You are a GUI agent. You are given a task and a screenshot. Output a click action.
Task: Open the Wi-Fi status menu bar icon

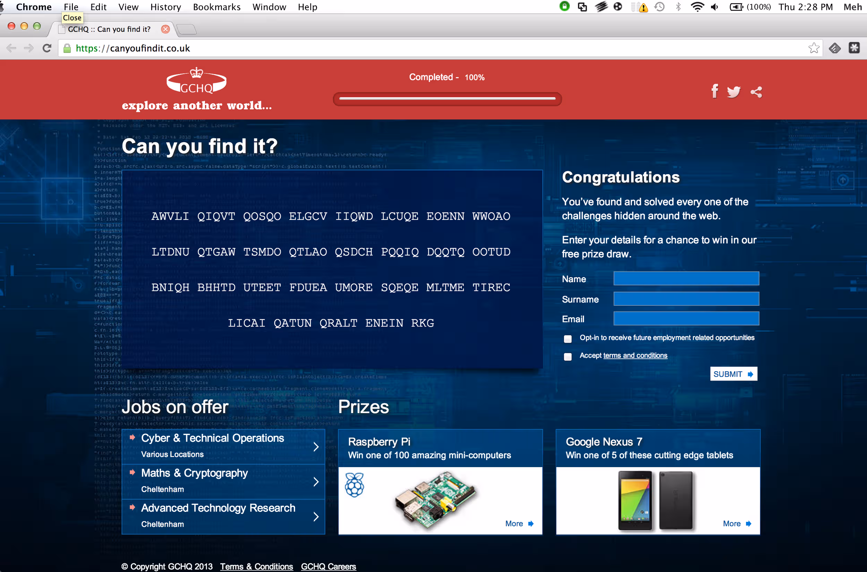(697, 7)
